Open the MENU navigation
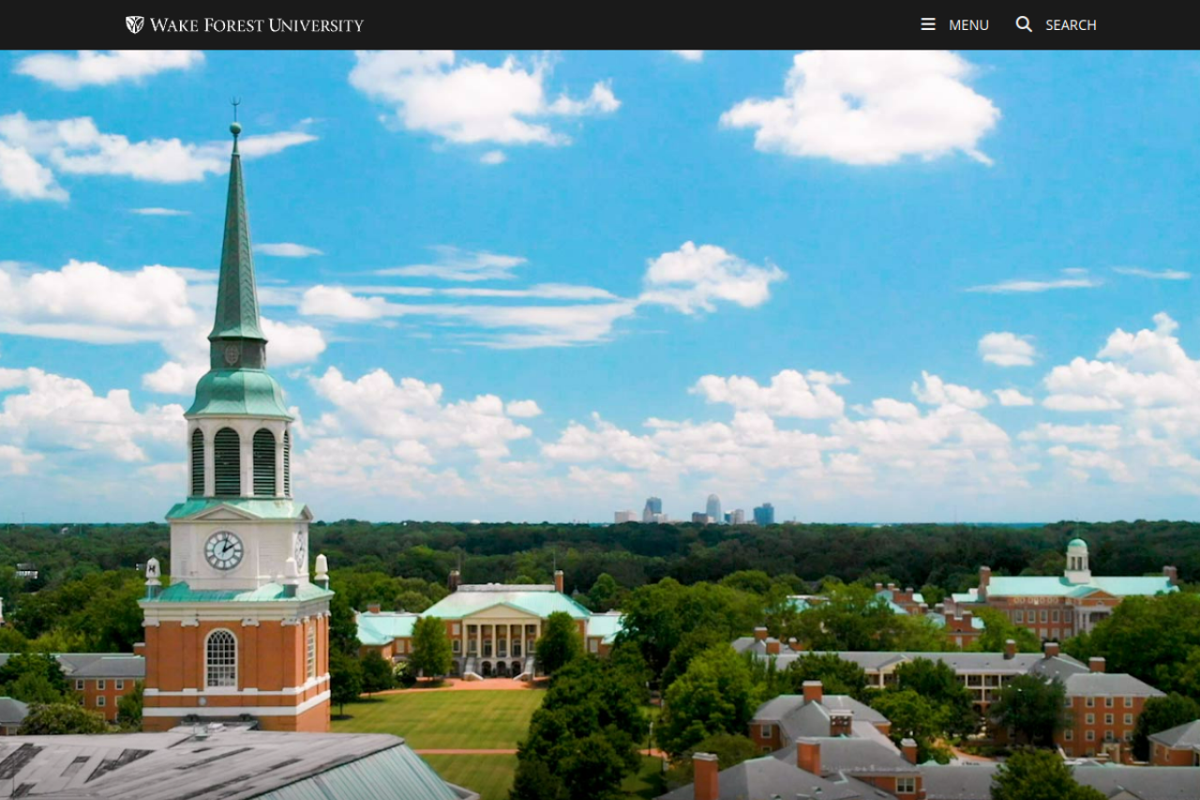 pyautogui.click(x=954, y=24)
